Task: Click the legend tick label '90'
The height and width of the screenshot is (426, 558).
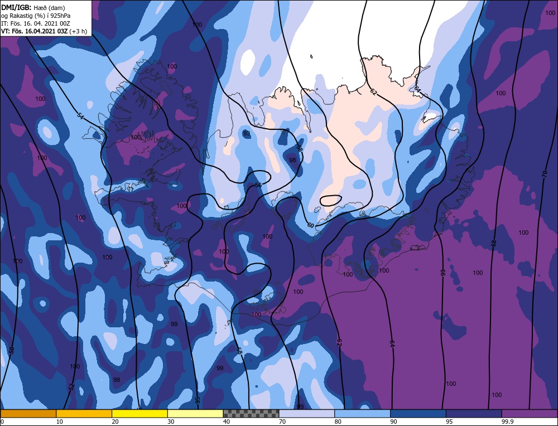Action: coord(393,422)
